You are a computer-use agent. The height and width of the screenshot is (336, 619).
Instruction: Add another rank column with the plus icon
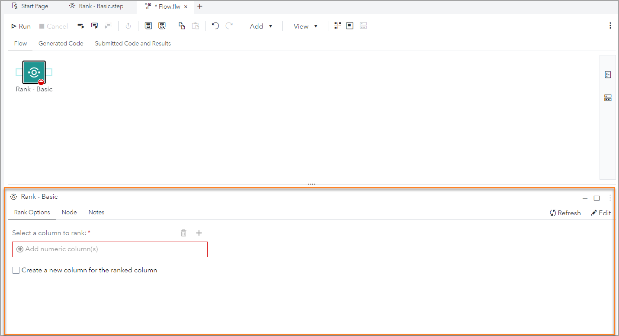tap(199, 233)
